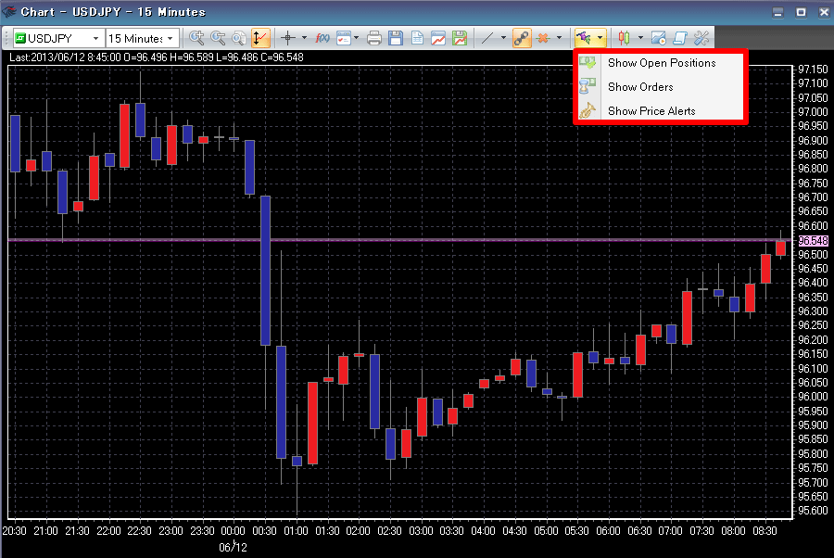
Task: Click the scroll script icon
Action: click(x=680, y=38)
